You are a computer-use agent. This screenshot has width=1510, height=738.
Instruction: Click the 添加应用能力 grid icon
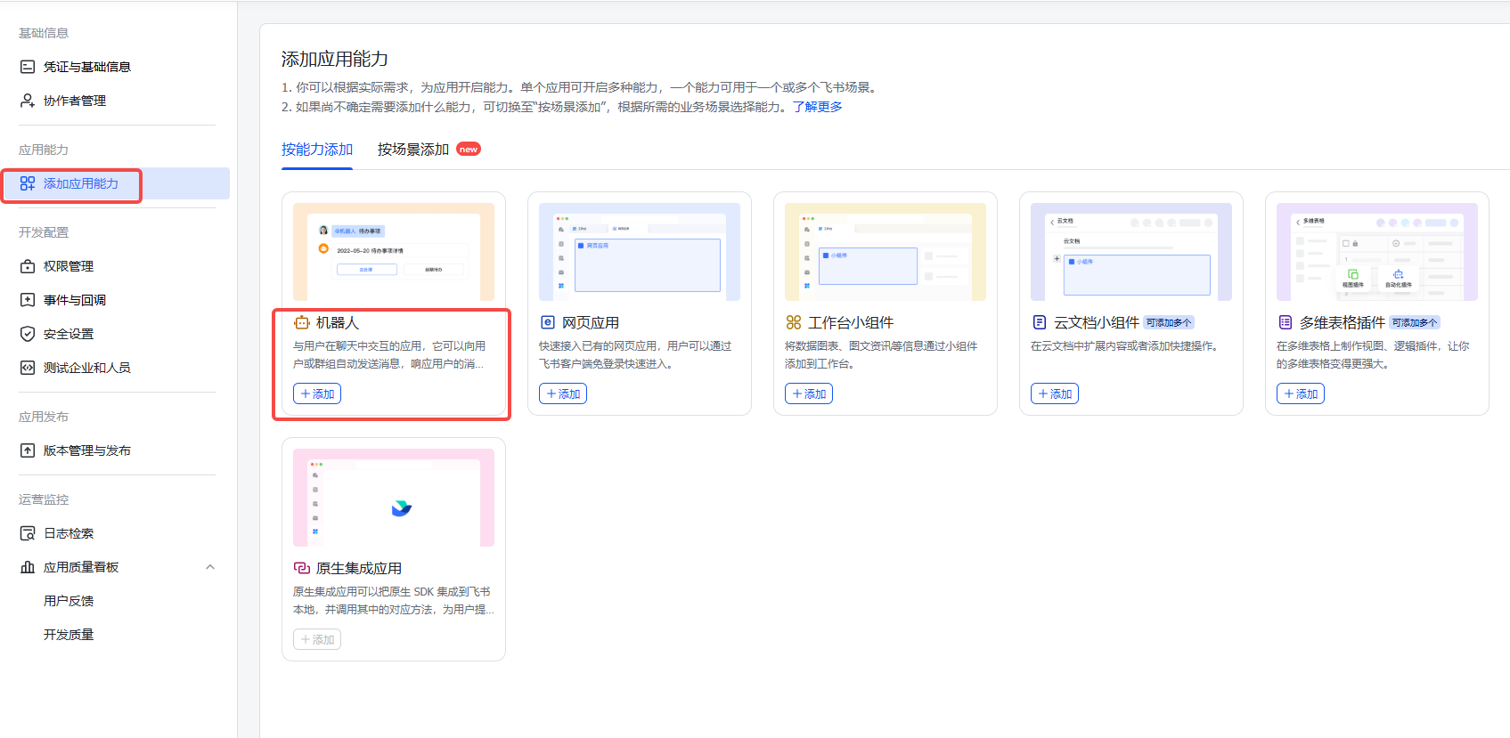click(x=28, y=183)
